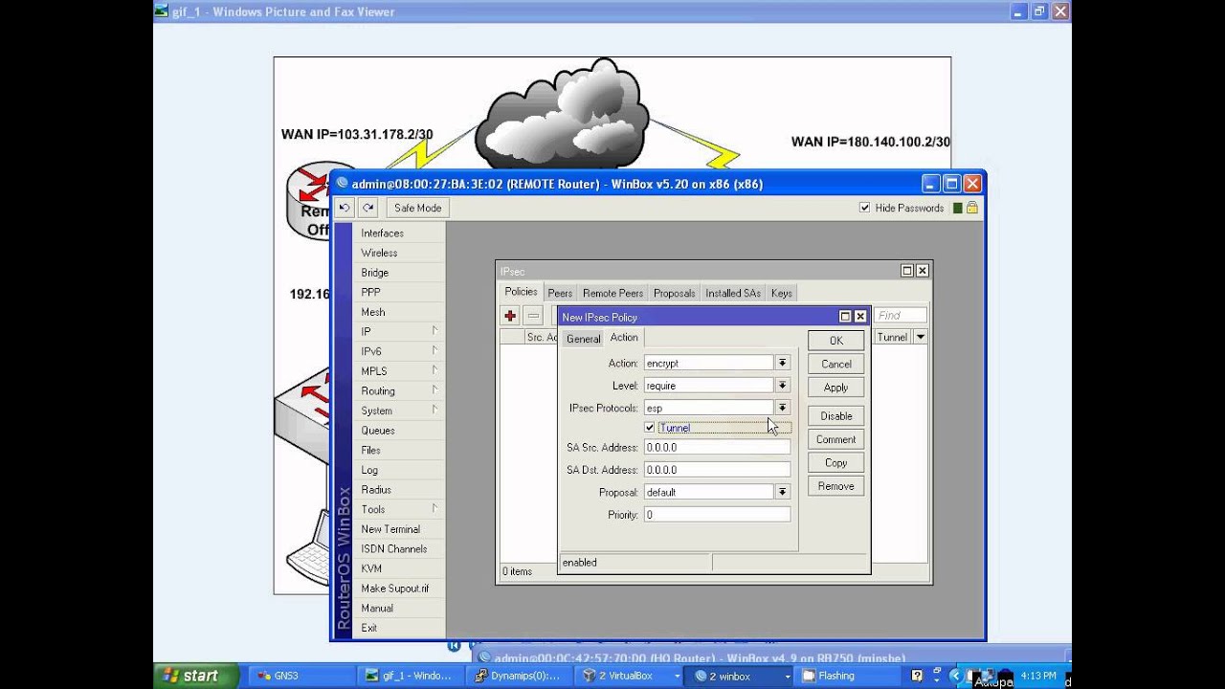Screen dimensions: 1225x689
Task: Click the SA Src. Address field
Action: pos(717,447)
